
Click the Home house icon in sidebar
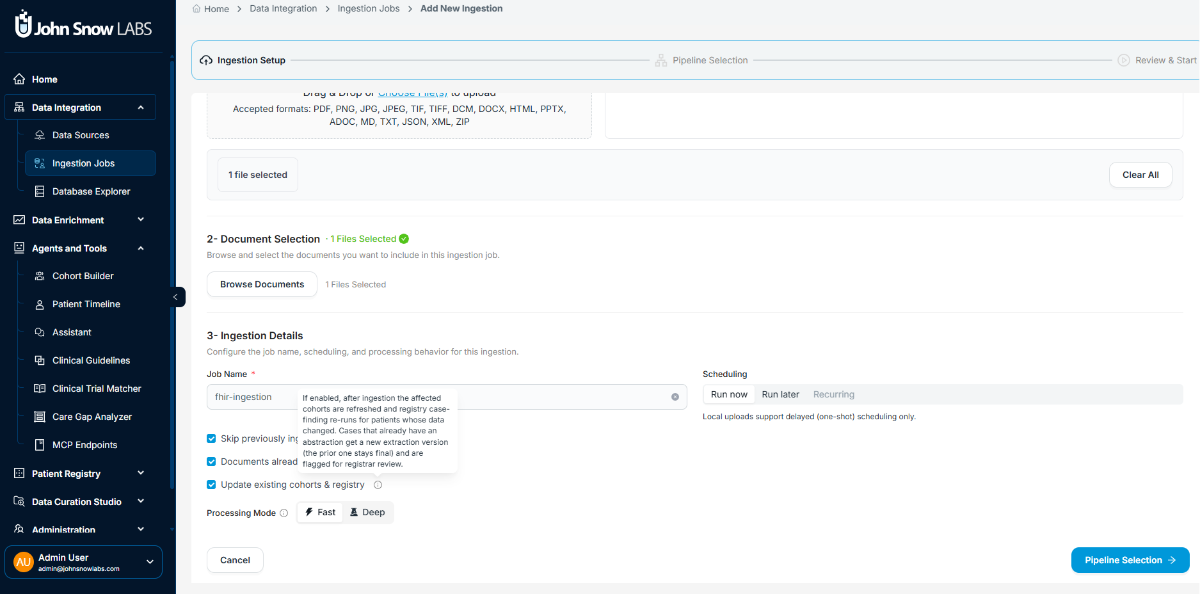[x=19, y=79]
